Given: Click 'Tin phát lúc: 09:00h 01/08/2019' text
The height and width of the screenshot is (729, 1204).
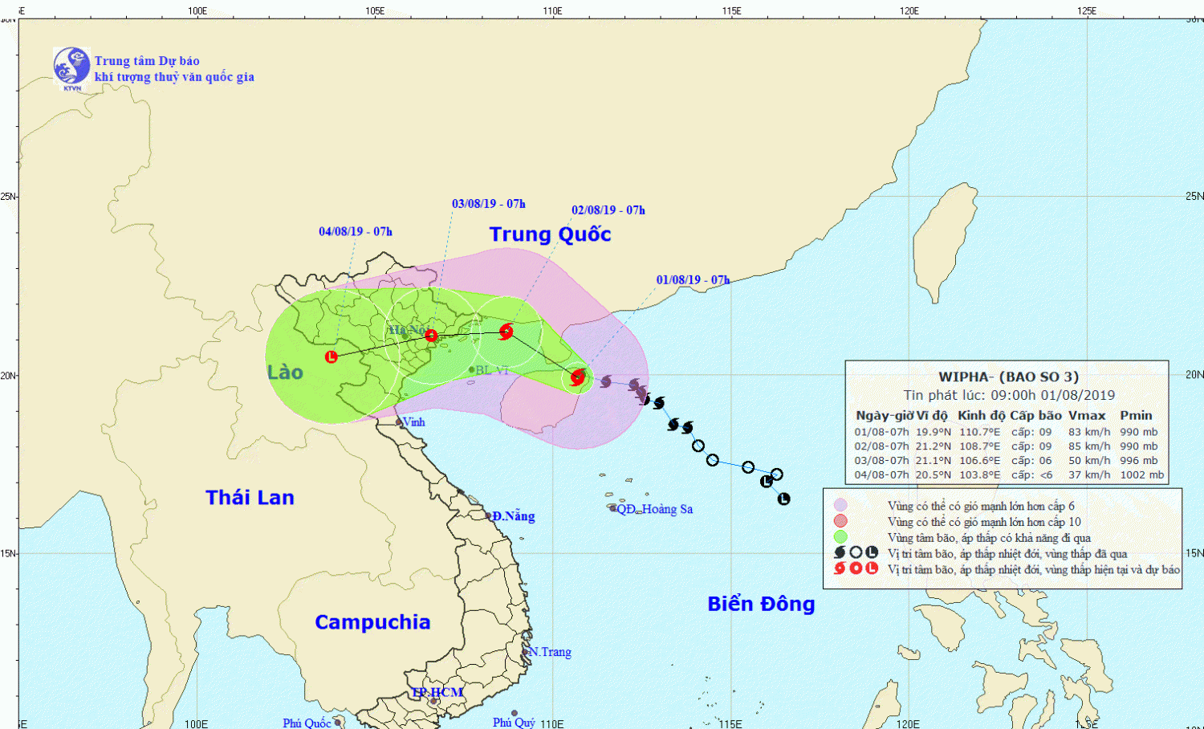Looking at the screenshot, I should [x=1009, y=395].
